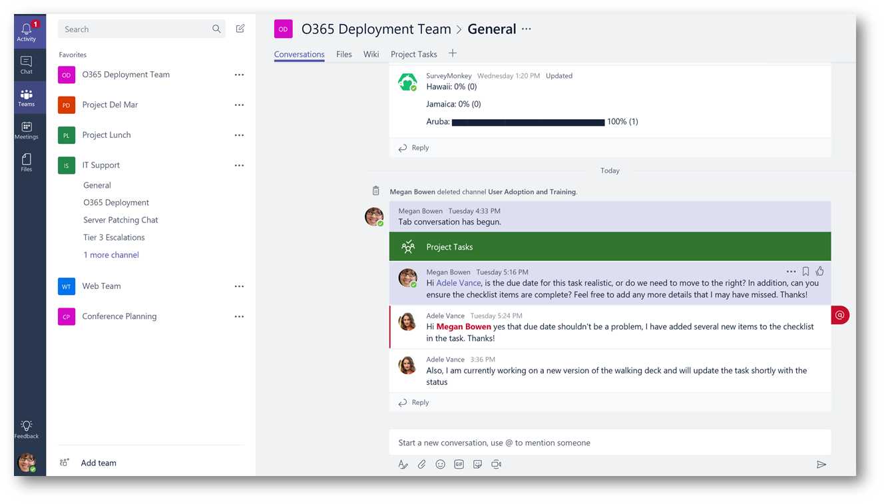Open more options for IT Support

click(239, 166)
